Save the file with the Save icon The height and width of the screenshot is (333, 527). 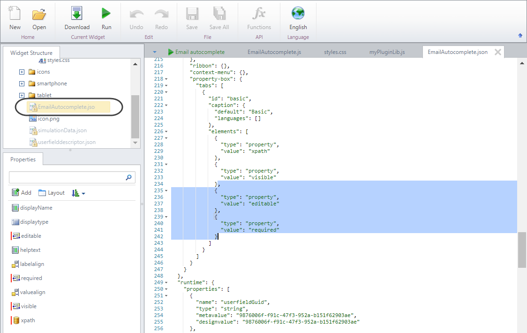pos(192,14)
